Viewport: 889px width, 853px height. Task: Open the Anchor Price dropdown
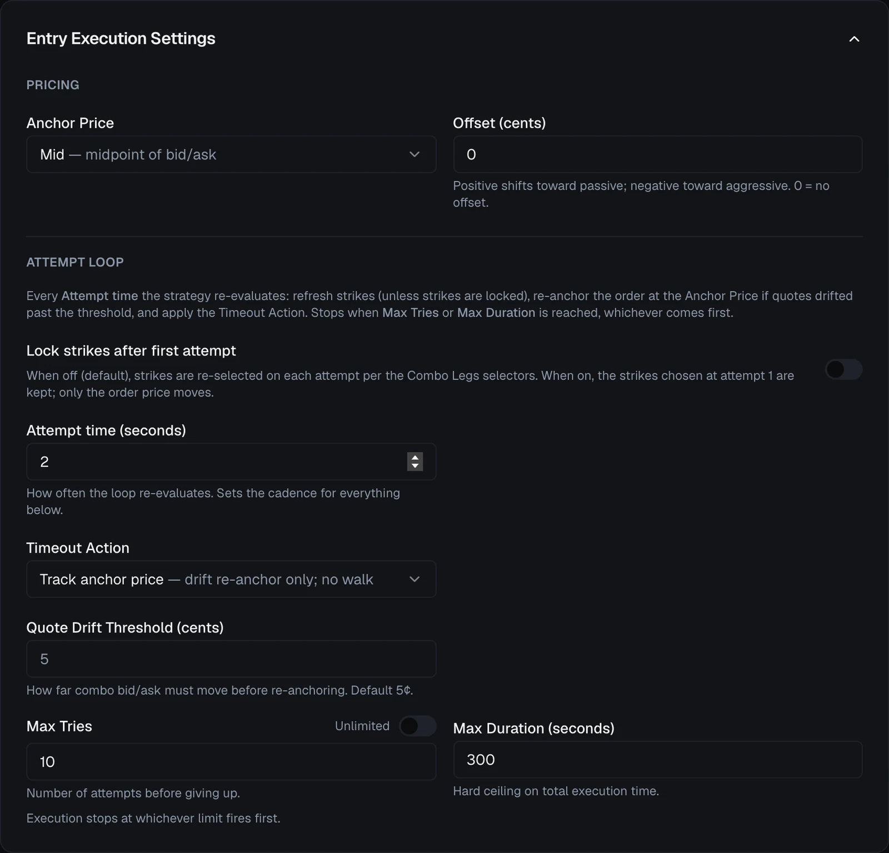(x=231, y=154)
